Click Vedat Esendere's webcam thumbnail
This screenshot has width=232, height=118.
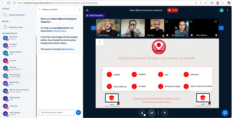click(x=108, y=28)
